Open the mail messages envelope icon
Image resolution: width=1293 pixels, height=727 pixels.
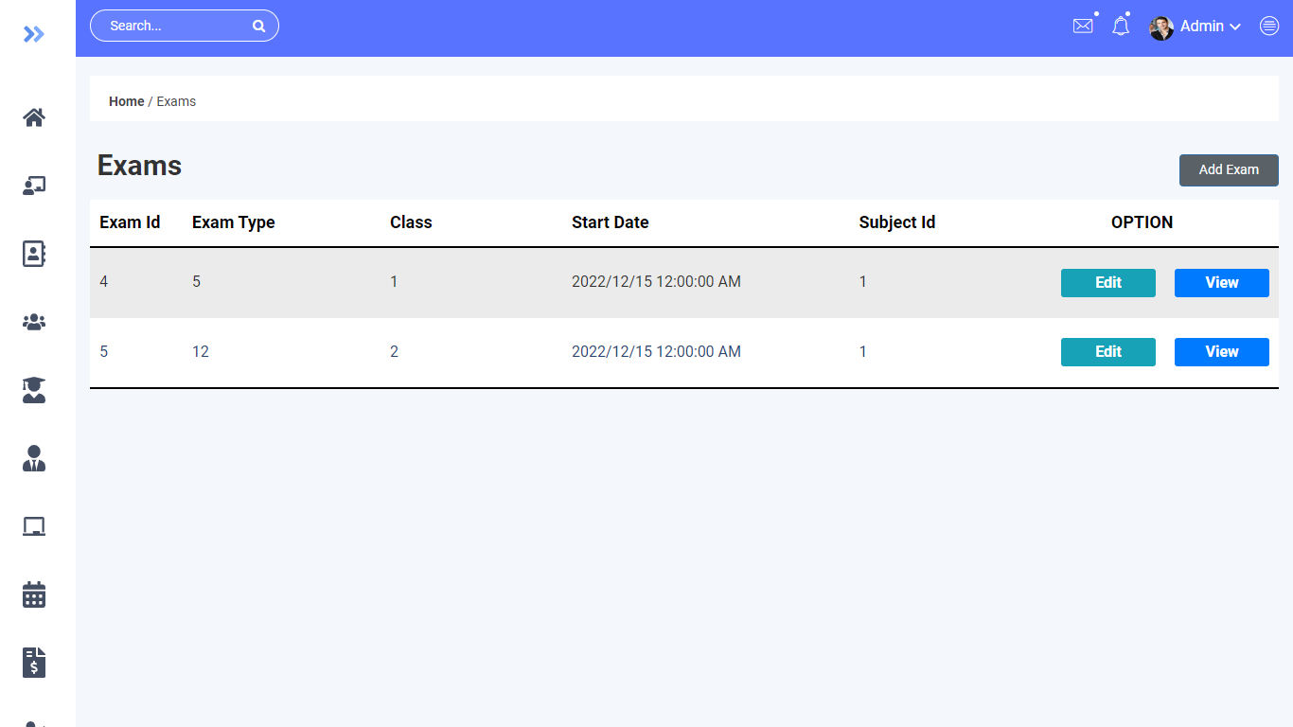point(1083,27)
